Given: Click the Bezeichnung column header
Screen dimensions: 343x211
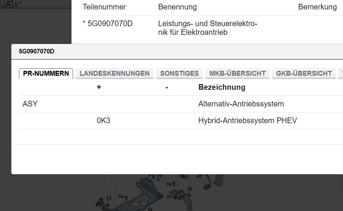Looking at the screenshot, I should click(x=222, y=87).
